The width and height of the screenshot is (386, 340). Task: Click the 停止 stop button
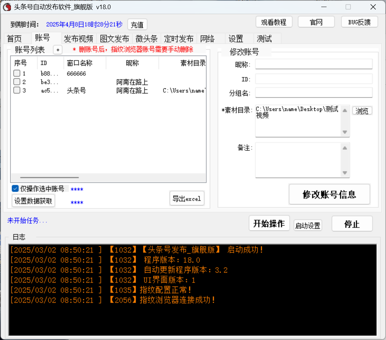point(352,224)
